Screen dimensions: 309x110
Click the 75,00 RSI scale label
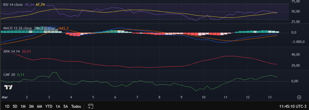pos(295,1)
